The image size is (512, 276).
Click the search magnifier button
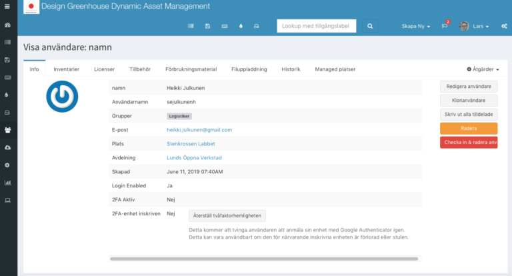coord(370,26)
